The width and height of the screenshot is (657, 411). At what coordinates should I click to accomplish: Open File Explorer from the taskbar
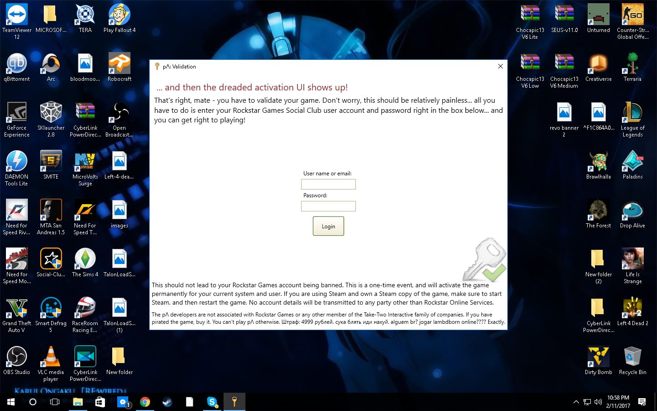point(78,402)
